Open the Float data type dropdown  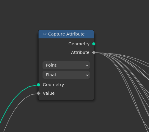[66, 75]
